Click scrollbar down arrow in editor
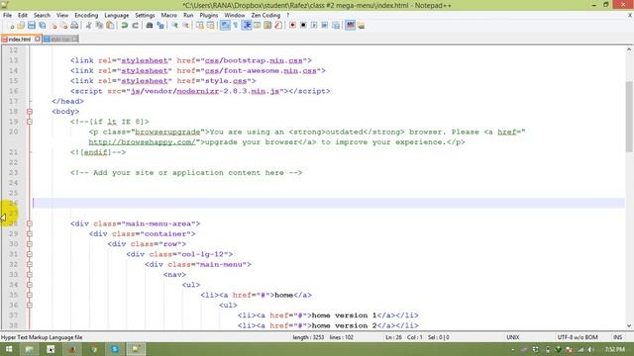 tap(629, 325)
